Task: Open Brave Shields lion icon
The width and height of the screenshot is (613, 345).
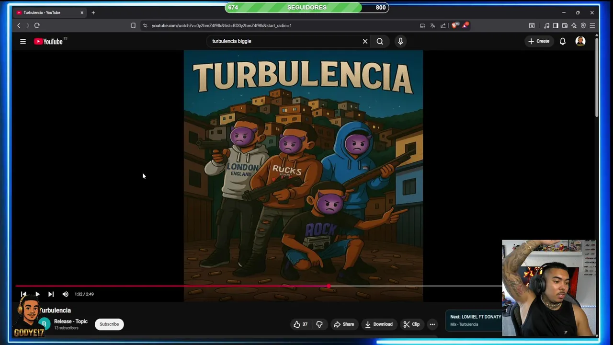Action: (x=454, y=25)
